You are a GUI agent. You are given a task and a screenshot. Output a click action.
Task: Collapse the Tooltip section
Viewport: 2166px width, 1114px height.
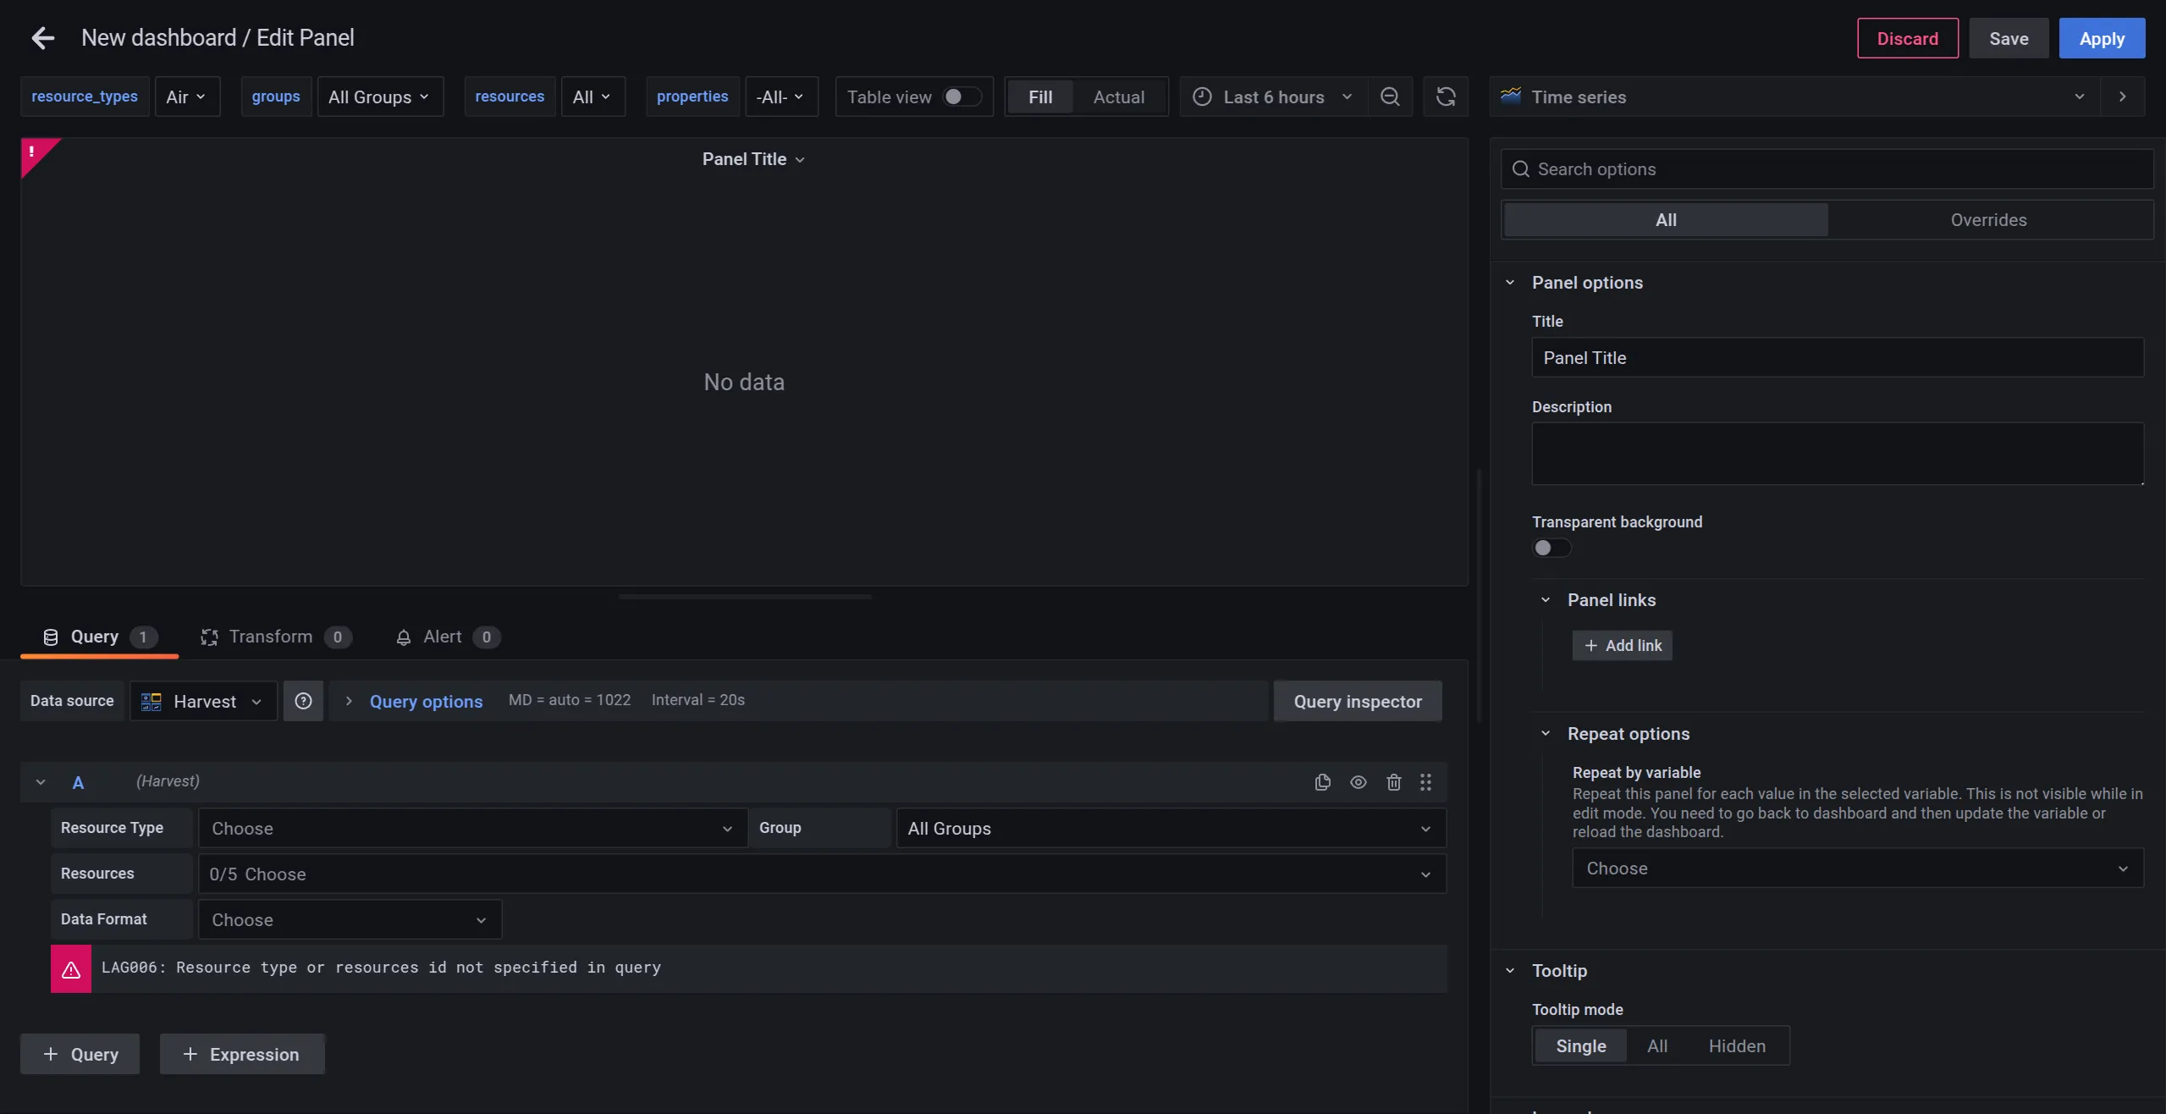(1510, 971)
